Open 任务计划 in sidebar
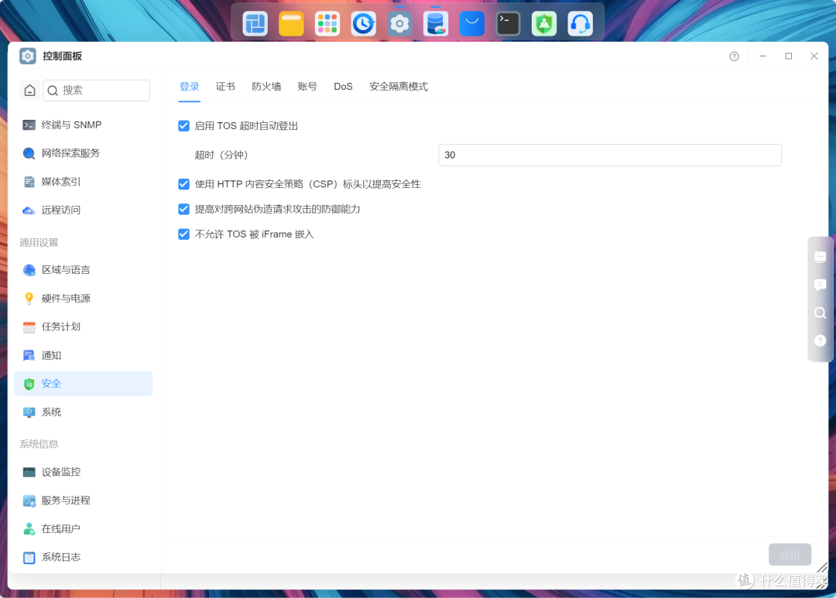This screenshot has height=598, width=836. pos(83,326)
